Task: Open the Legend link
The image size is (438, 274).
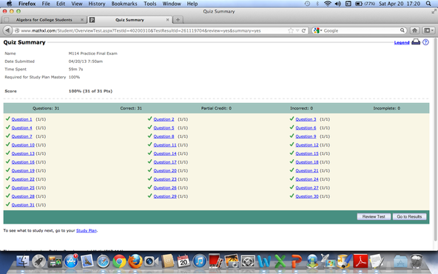Action: click(x=402, y=42)
